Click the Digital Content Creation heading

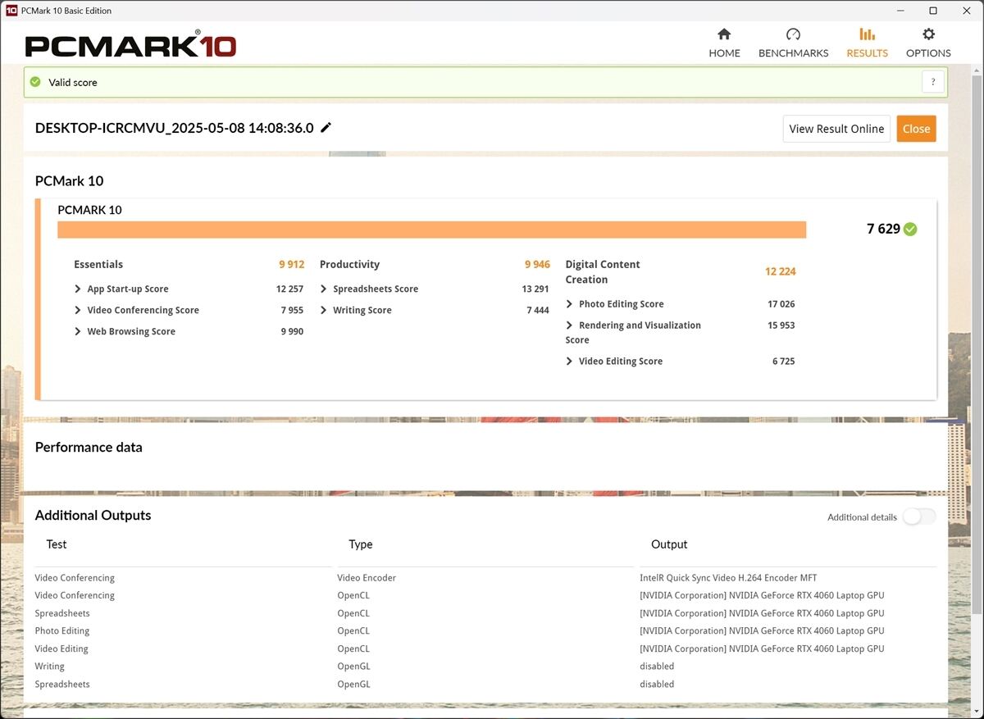[x=603, y=271]
